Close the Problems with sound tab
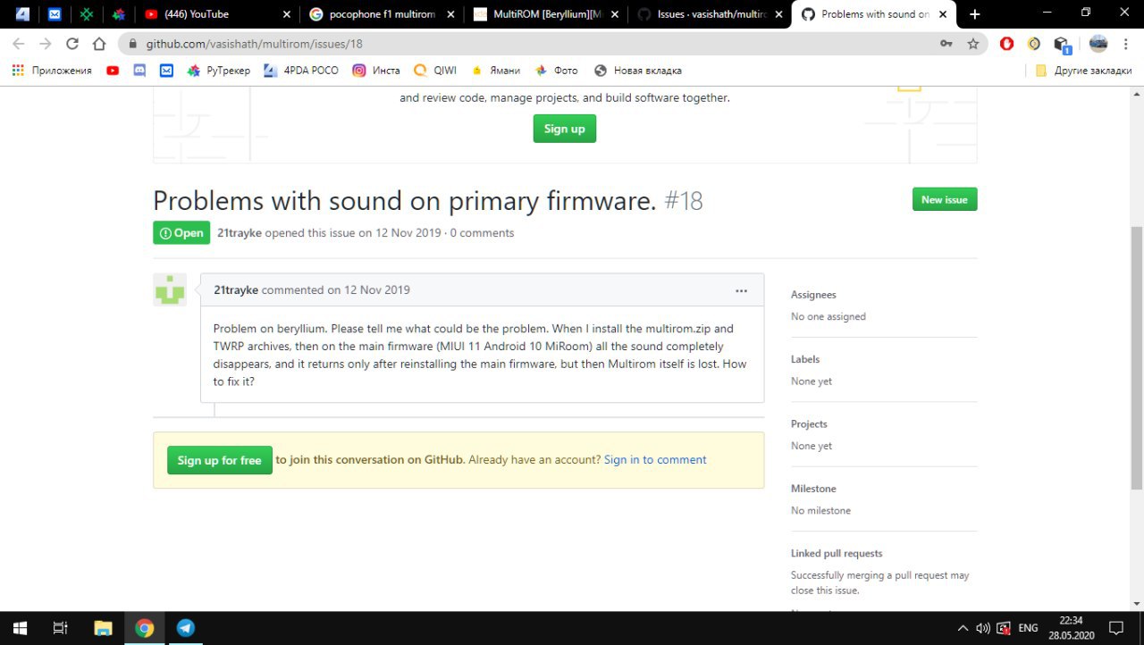The height and width of the screenshot is (645, 1144). click(x=943, y=14)
